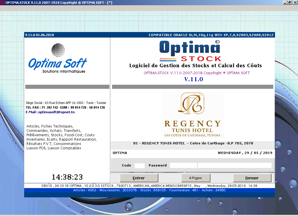Click the 'Articles : 4952' status entry
Image resolution: width=298 pixels, height=216 pixels.
(85, 190)
